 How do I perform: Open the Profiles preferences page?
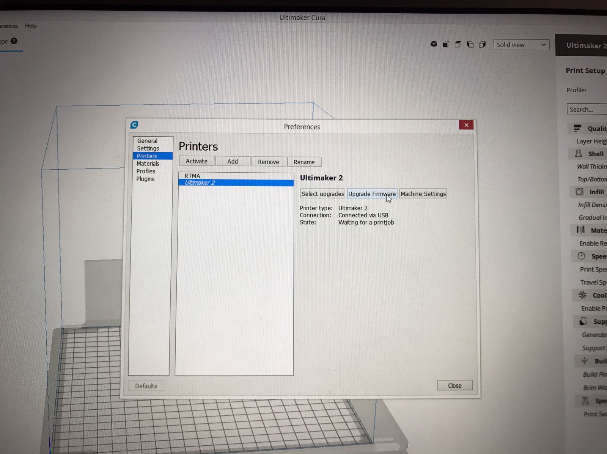coord(146,171)
